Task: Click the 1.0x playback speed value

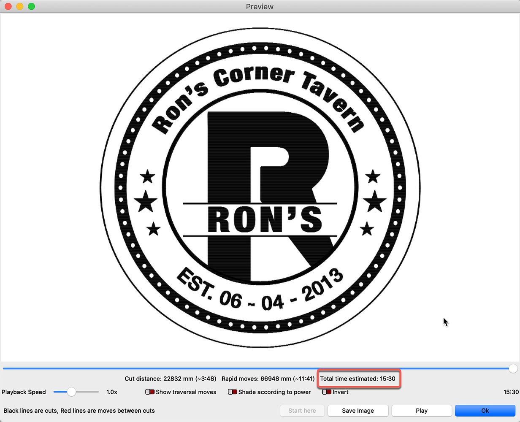Action: (111, 392)
